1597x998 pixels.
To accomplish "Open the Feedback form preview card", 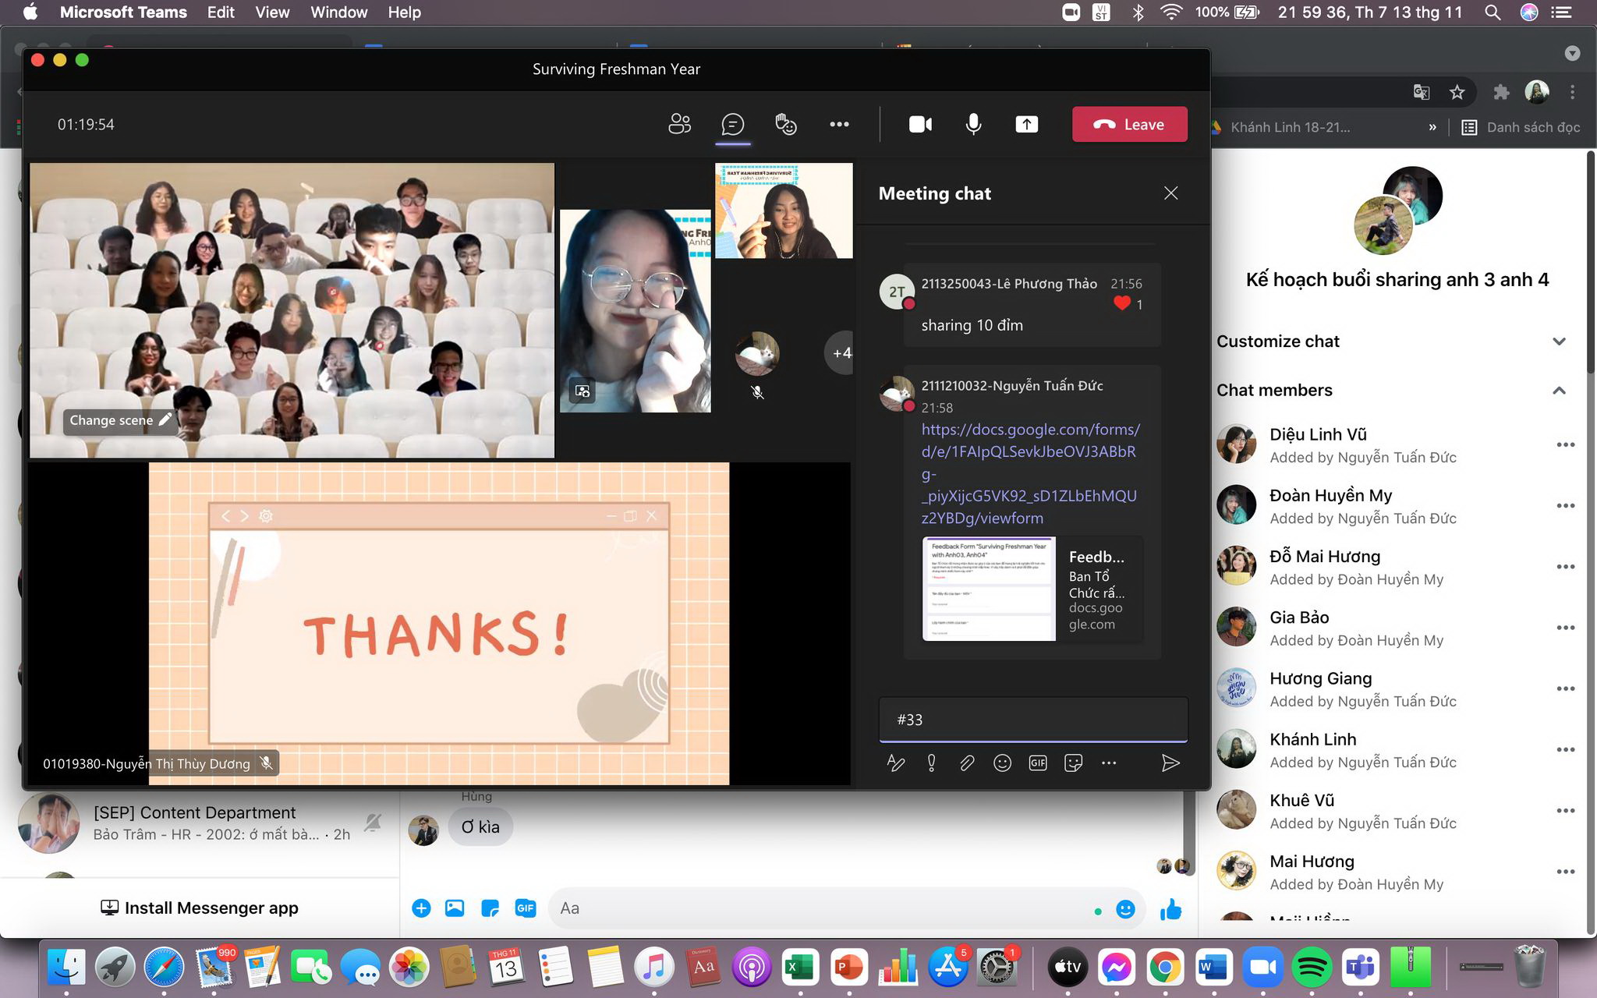I will (x=1032, y=589).
